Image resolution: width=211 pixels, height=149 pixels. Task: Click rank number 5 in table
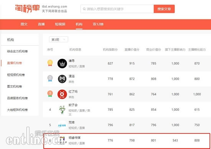pos(50,125)
